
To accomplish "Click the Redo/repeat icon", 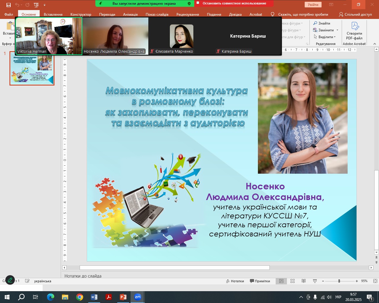I will click(x=28, y=5).
